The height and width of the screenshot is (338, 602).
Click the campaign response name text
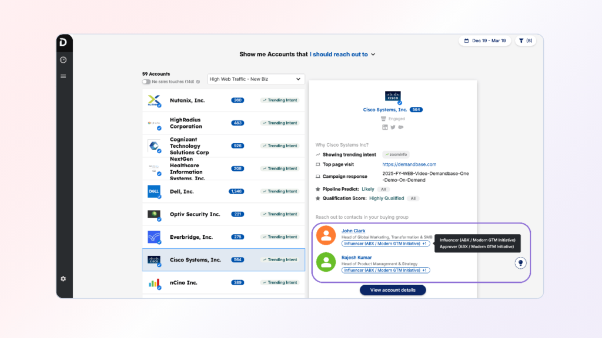tap(426, 177)
